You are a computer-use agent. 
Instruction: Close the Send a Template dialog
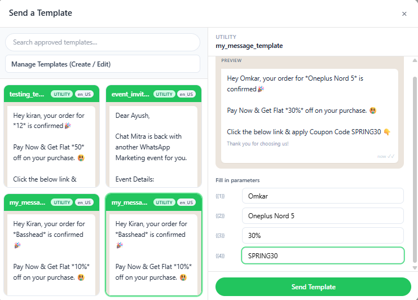404,14
